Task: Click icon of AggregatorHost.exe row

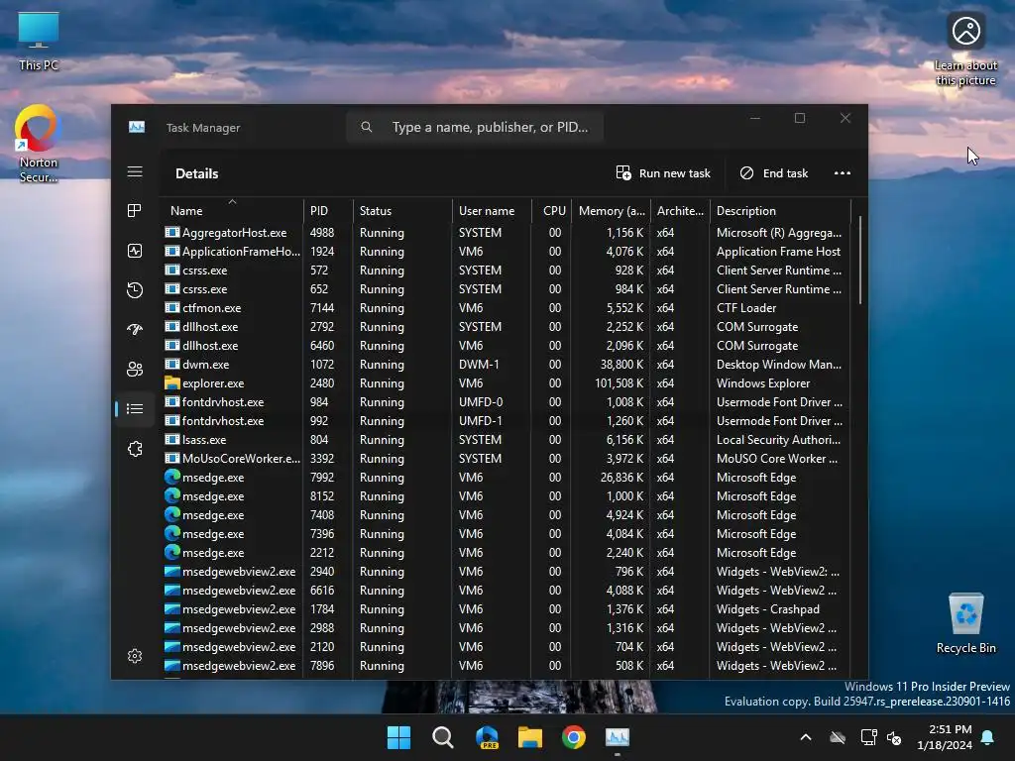Action: click(x=172, y=232)
